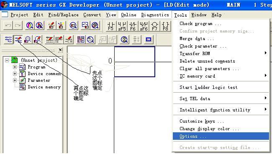Click the sF6 closed branch icon
The image size is (272, 154).
[x=144, y=26]
